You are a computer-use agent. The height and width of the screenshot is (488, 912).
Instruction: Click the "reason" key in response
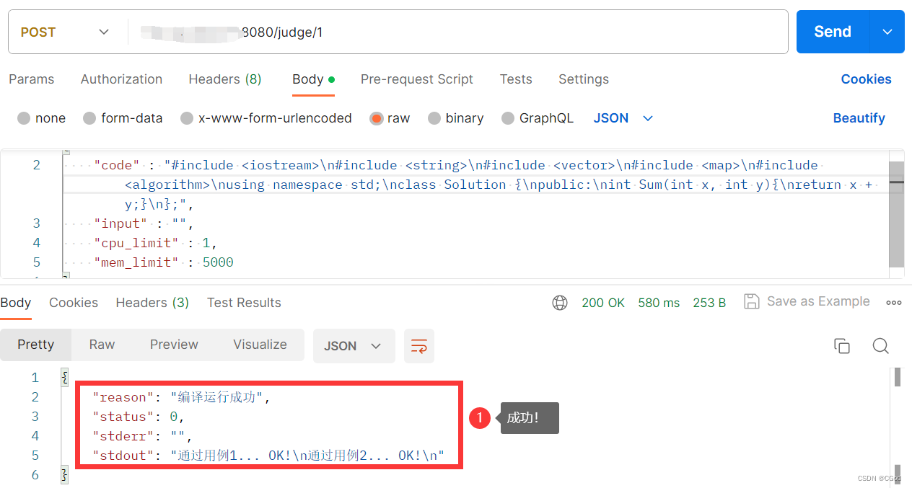pos(123,397)
